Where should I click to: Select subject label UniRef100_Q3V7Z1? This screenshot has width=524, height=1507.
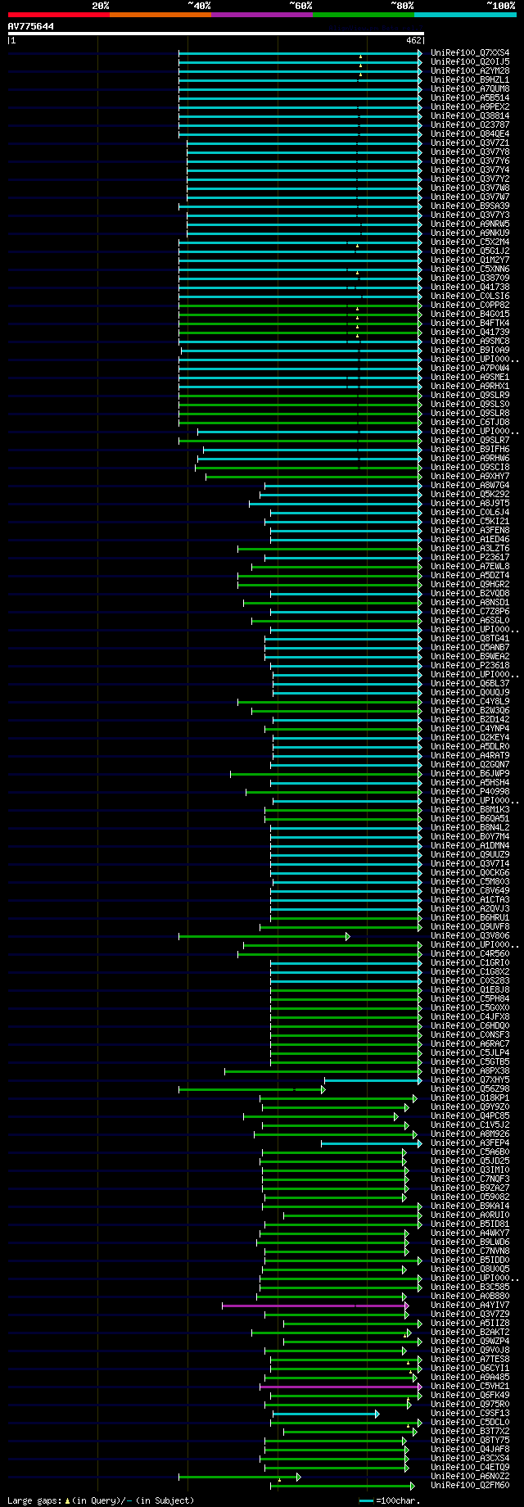tap(470, 143)
